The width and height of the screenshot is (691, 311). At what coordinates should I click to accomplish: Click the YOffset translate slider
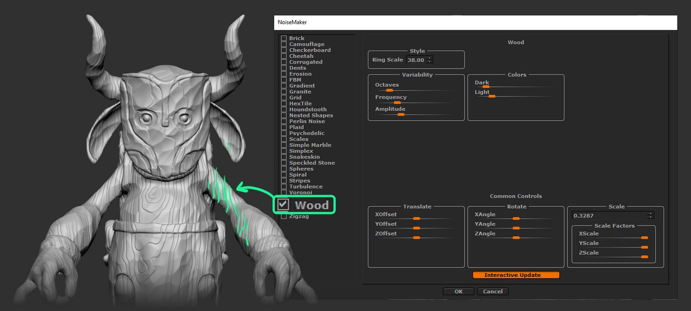tap(416, 228)
